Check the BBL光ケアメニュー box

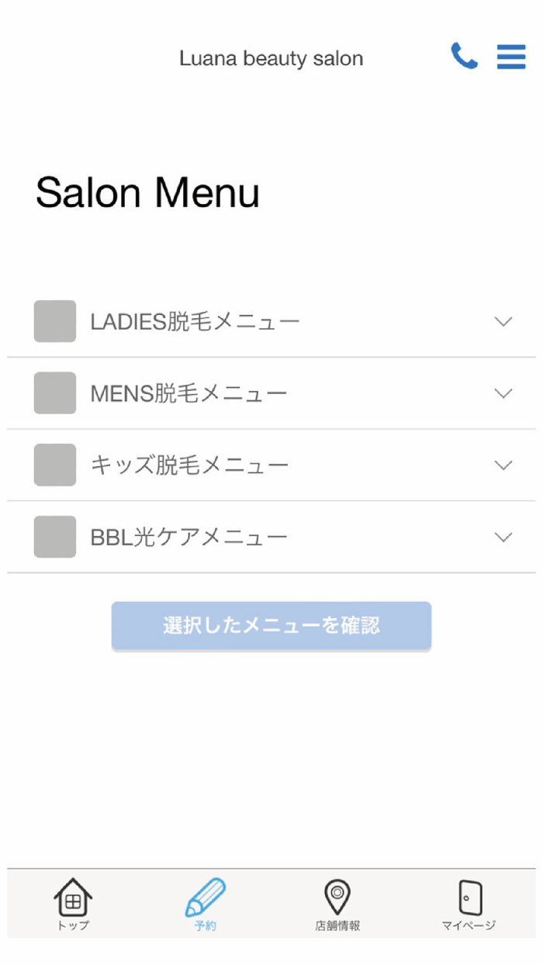click(x=55, y=537)
